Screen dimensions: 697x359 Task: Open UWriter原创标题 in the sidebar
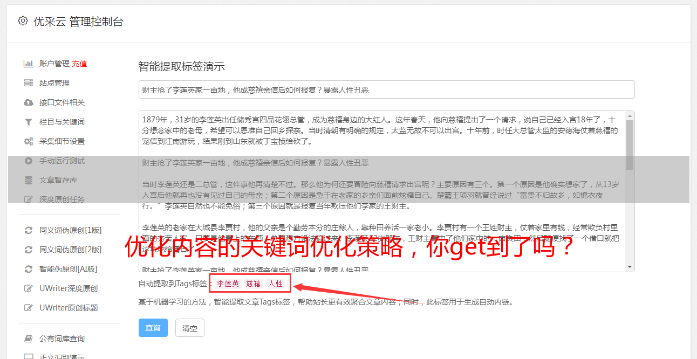(69, 308)
